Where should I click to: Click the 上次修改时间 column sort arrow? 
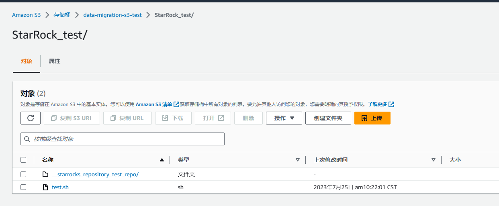click(x=434, y=160)
